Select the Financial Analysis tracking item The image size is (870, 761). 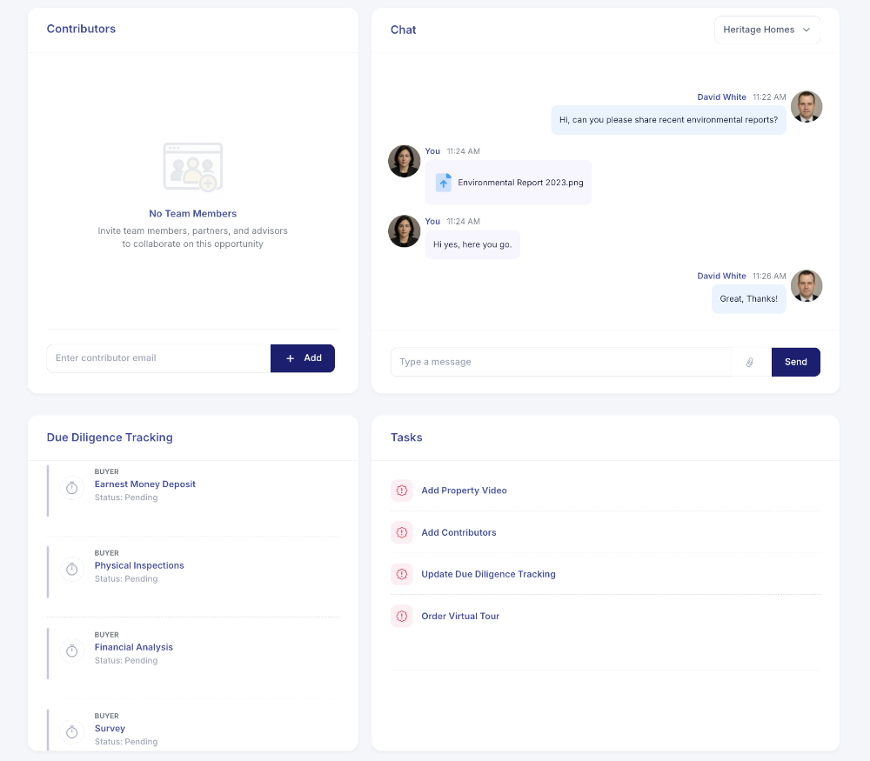point(133,647)
